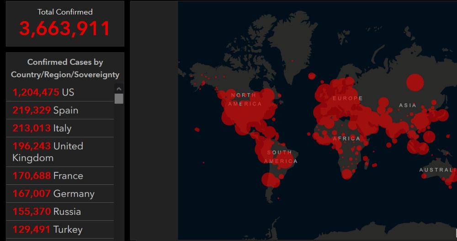Select the Turkey row with 129,491 cases
The image size is (457, 241).
point(60,229)
